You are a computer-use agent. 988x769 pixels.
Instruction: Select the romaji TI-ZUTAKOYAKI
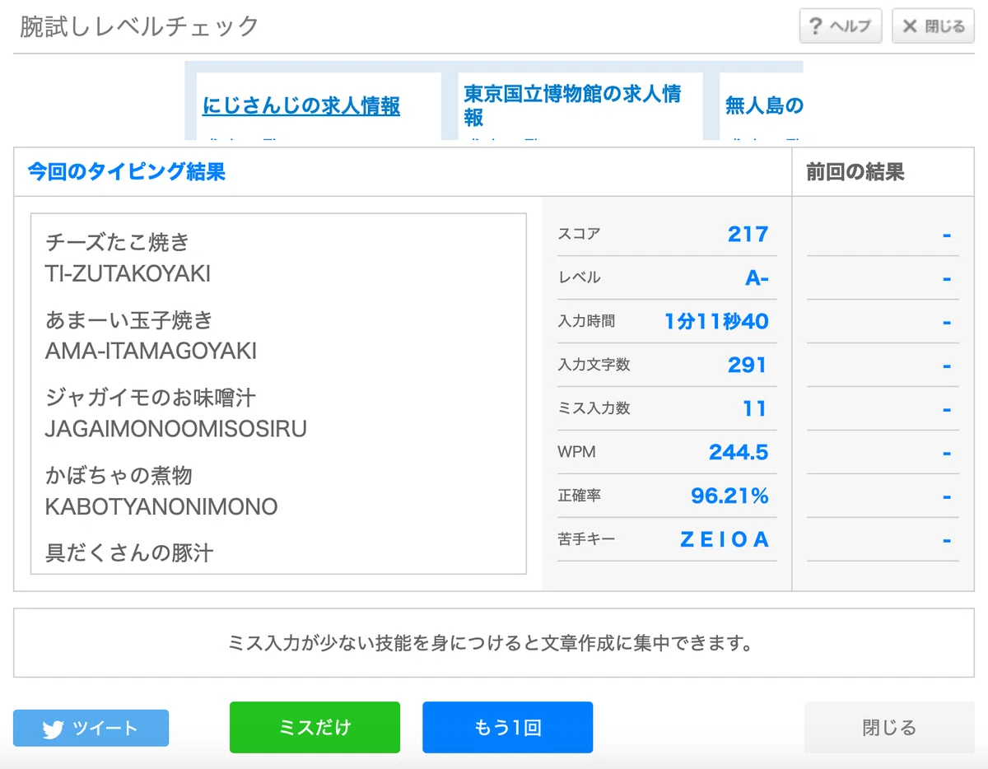(x=128, y=273)
